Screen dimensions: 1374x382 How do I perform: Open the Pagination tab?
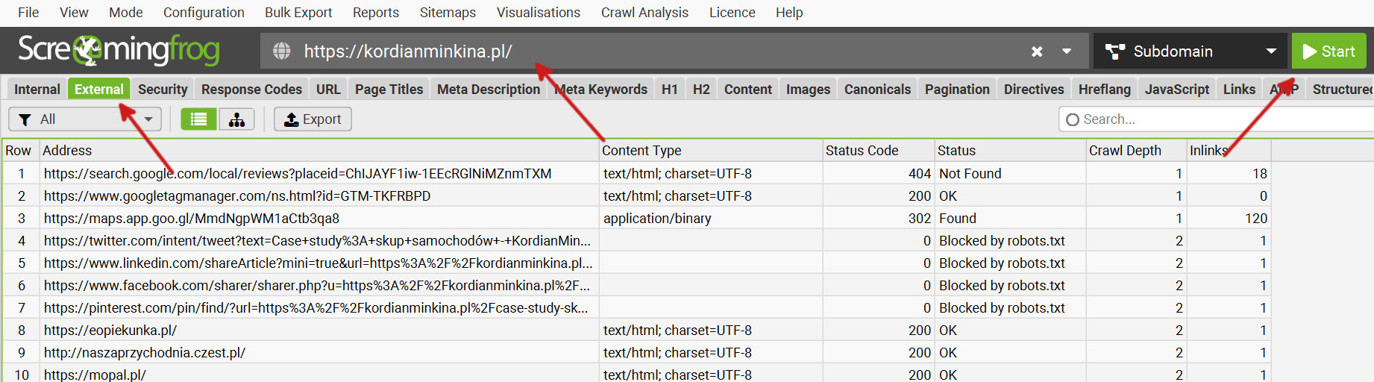pyautogui.click(x=957, y=90)
